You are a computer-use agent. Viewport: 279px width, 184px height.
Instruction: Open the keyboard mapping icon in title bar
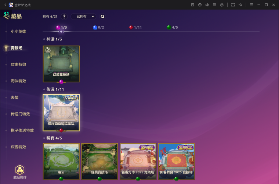pos(214,5)
